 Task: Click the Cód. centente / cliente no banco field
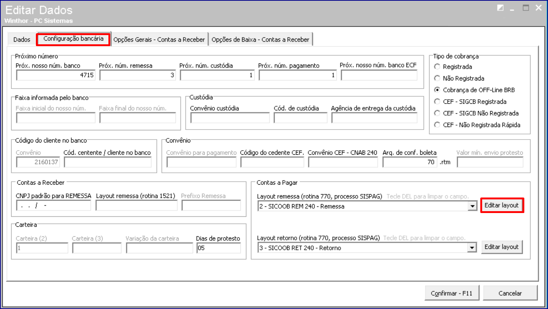(108, 162)
